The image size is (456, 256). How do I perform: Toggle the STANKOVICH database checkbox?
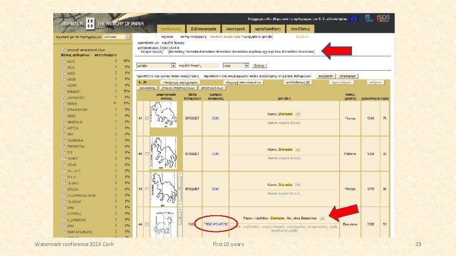tap(64, 110)
